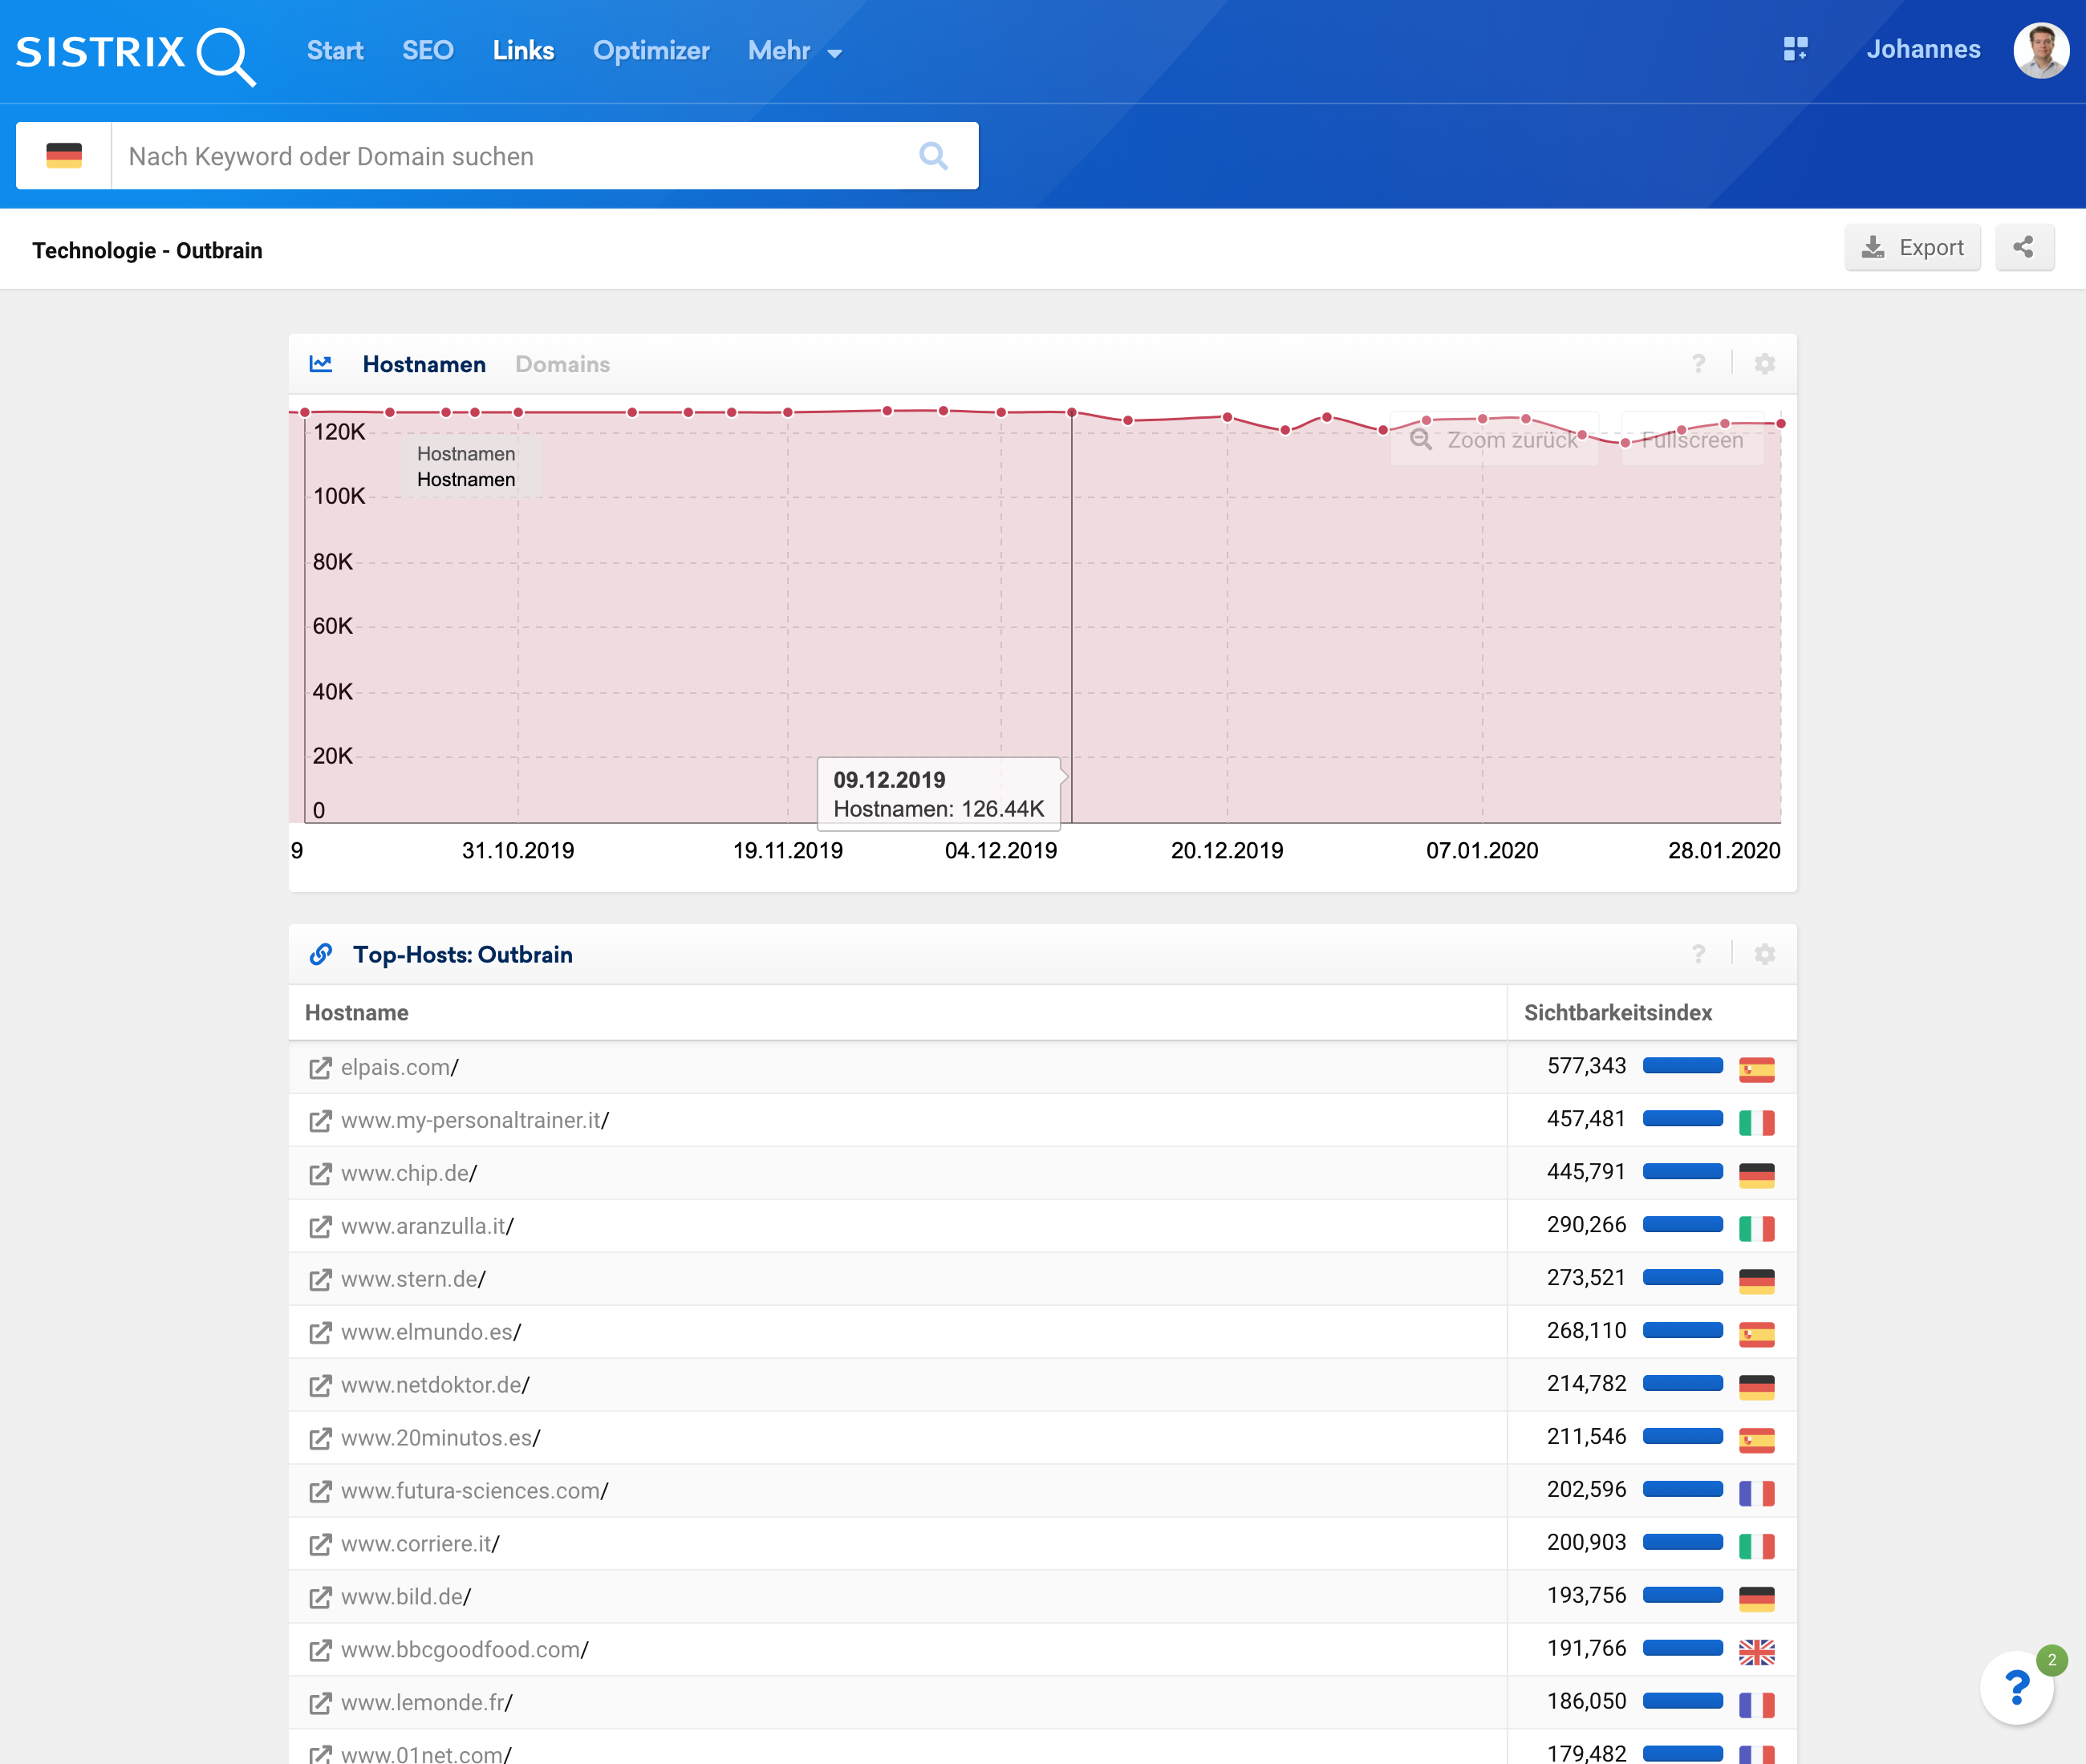Open the blue help chat bubble

coord(2016,1688)
